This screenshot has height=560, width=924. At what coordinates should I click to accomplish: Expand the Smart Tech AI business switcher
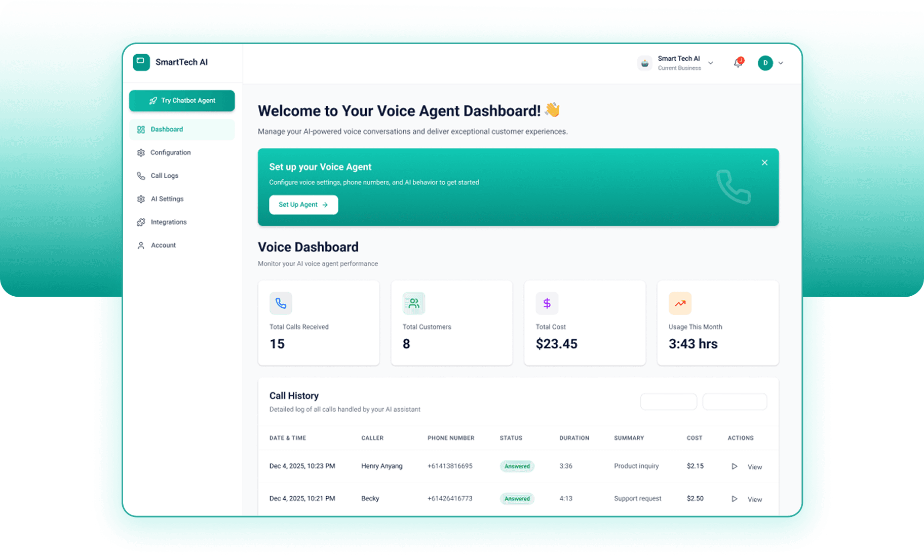point(678,62)
